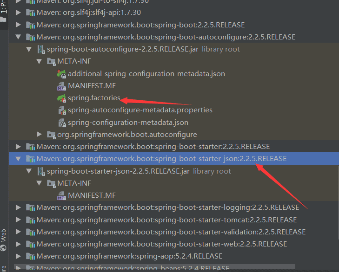Collapse the spring-boot-autoconfigure-2.2.5.RELEASE.jar node

pos(29,49)
